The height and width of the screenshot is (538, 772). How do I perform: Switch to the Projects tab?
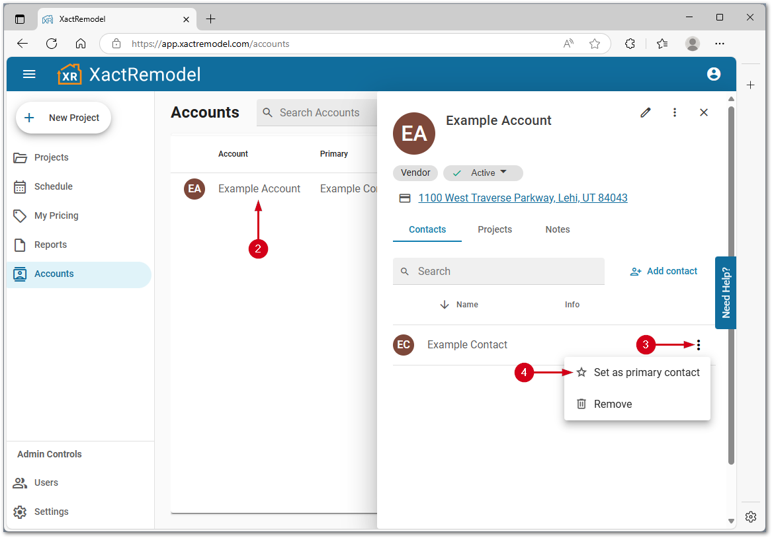(495, 229)
